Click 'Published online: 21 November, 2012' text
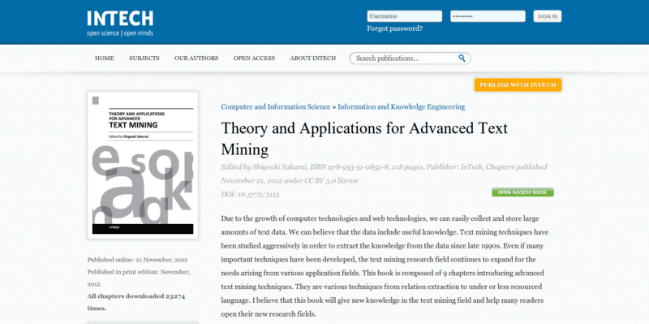649x324 pixels. click(x=137, y=260)
